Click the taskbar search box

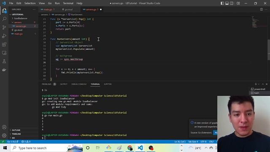46,148
